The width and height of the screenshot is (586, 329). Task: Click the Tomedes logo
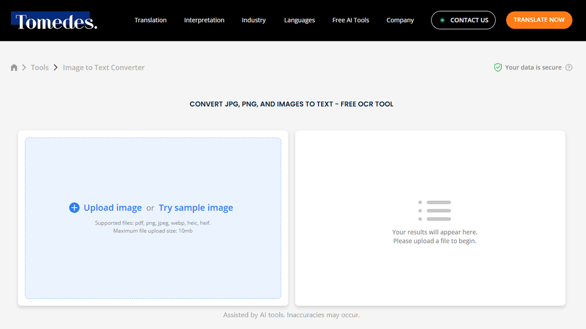coord(54,21)
